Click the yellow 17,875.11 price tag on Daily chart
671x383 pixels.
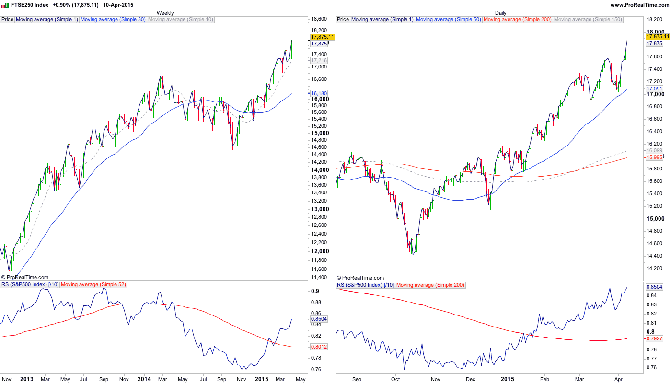[658, 36]
